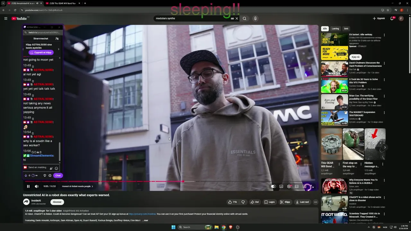Open more actions ellipsis under the video
Viewport: 411px width, 231px height.
316,202
